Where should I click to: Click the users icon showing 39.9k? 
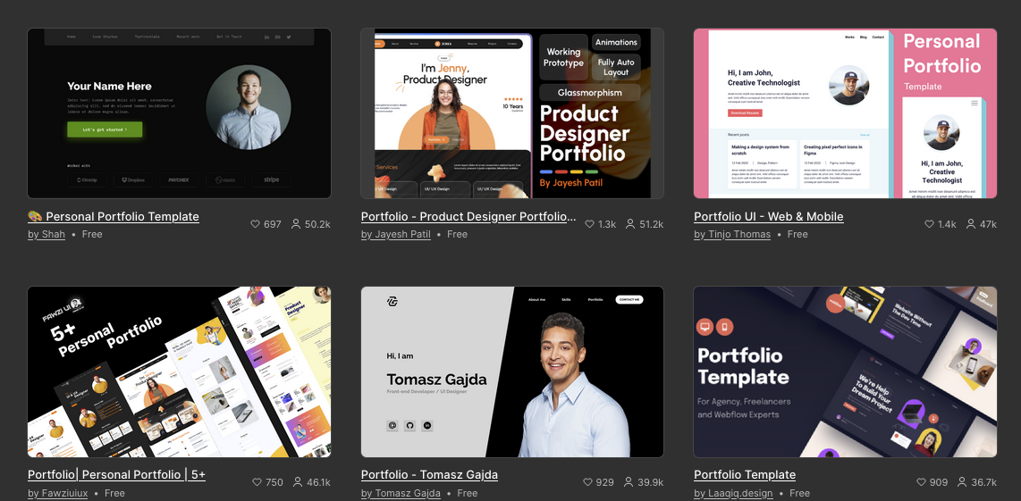629,482
